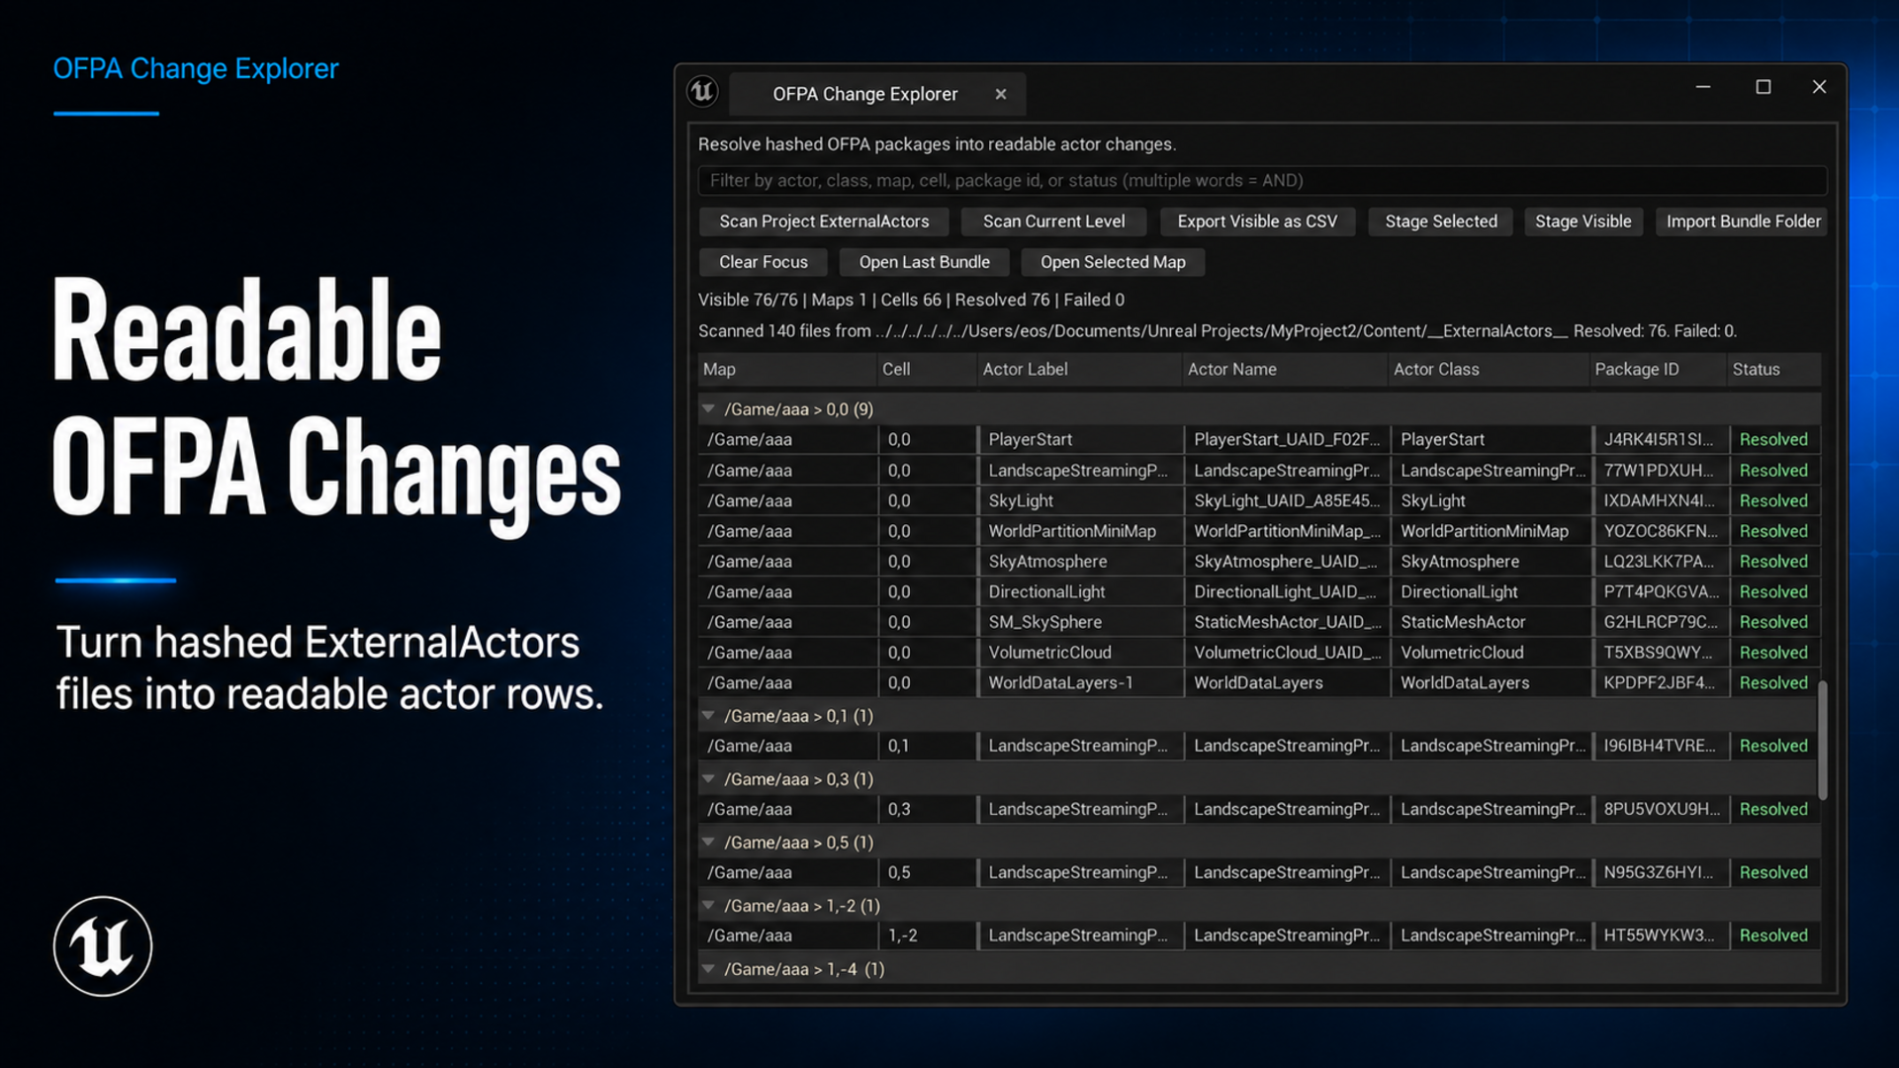Click package ID 8PU5VOXU9H...
The height and width of the screenshot is (1068, 1899).
[1661, 809]
